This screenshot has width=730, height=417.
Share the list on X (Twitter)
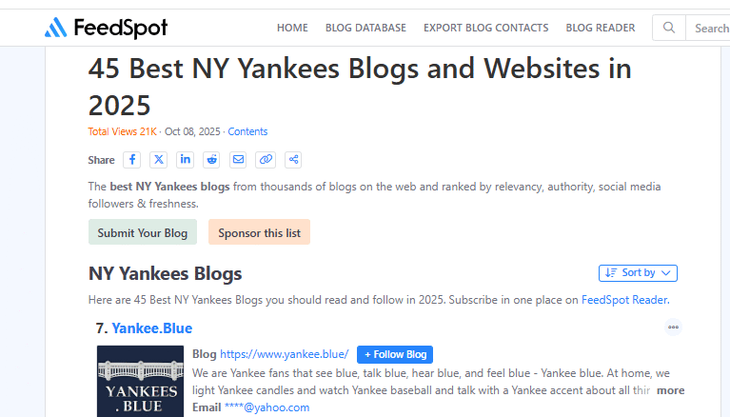(x=159, y=160)
